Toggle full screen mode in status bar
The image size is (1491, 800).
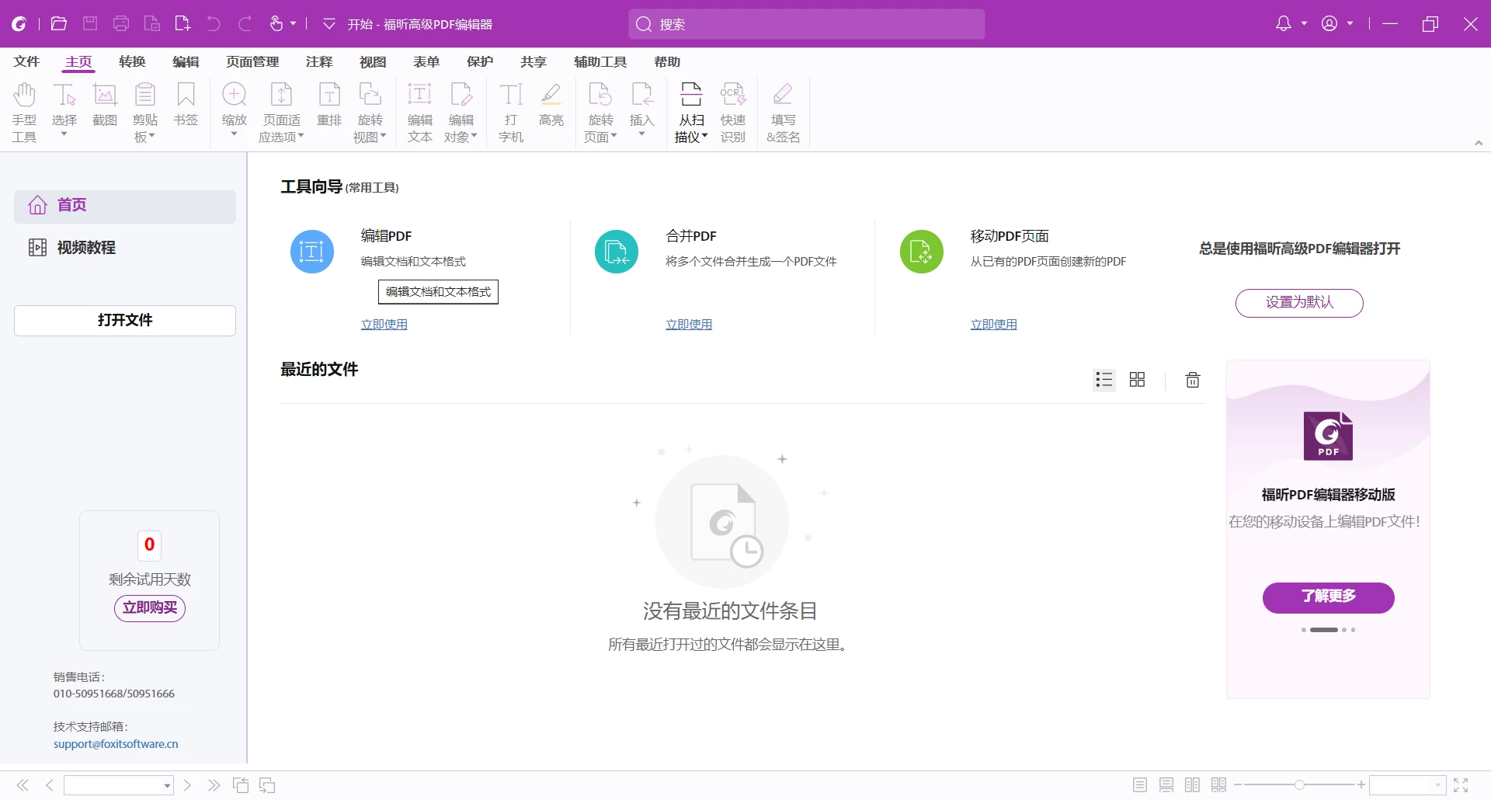tap(1461, 785)
